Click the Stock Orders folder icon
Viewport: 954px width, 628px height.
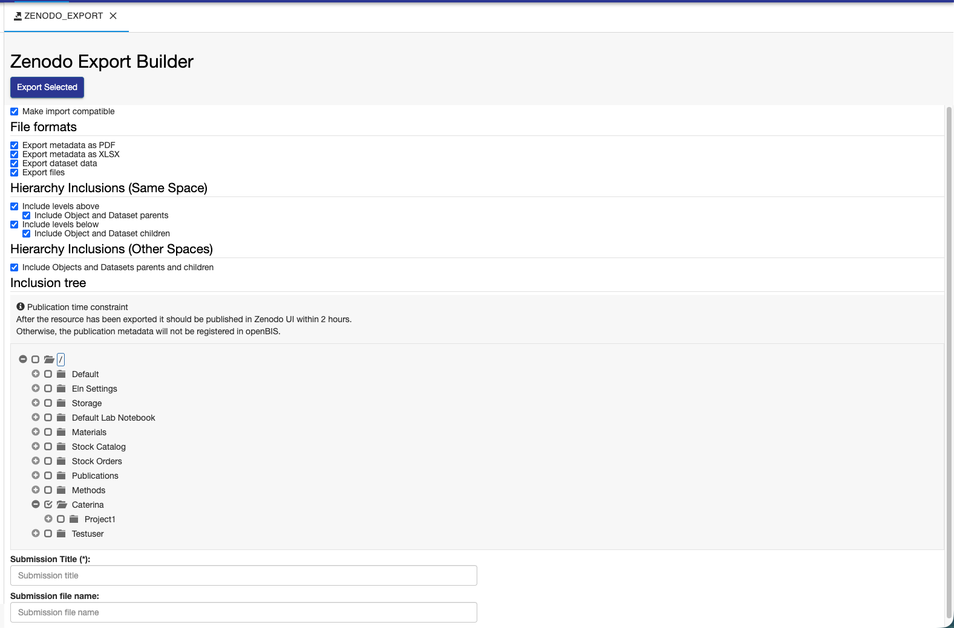click(61, 461)
